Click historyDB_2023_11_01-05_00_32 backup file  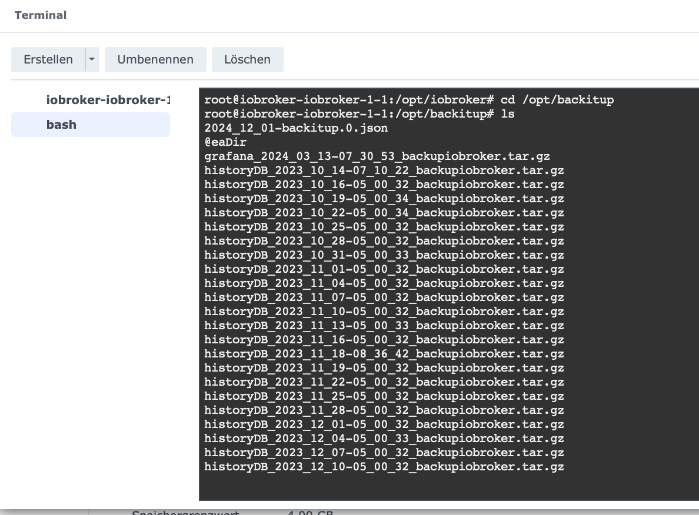[x=384, y=269]
